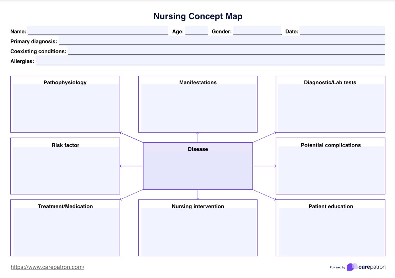Image resolution: width=395 pixels, height=278 pixels.
Task: Select the Manifestations text area
Action: click(198, 108)
